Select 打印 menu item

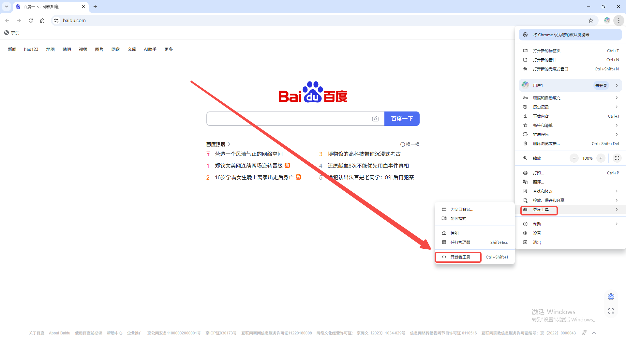570,173
